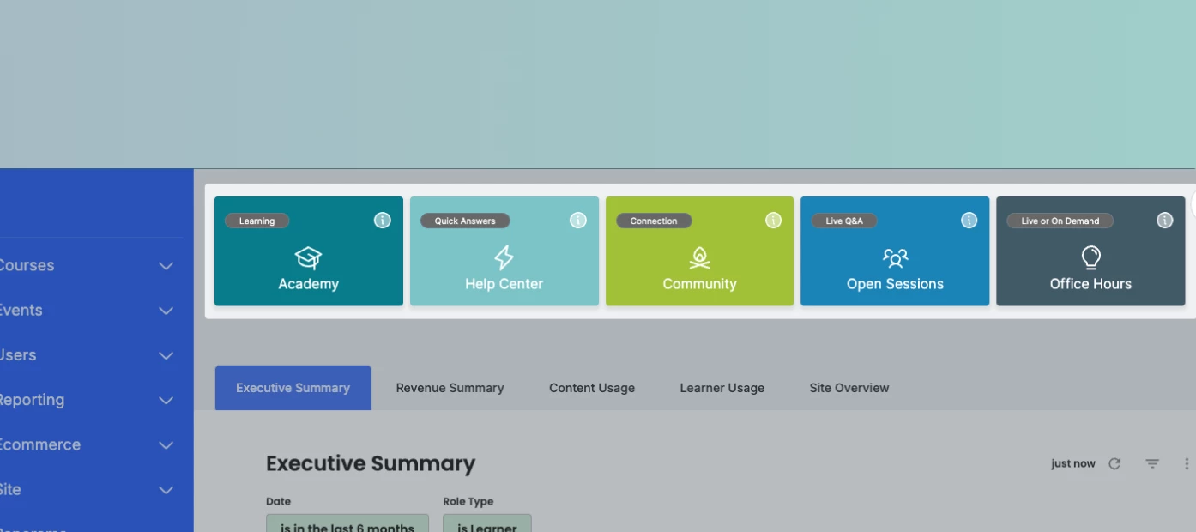Open the Learner Usage tab

722,388
